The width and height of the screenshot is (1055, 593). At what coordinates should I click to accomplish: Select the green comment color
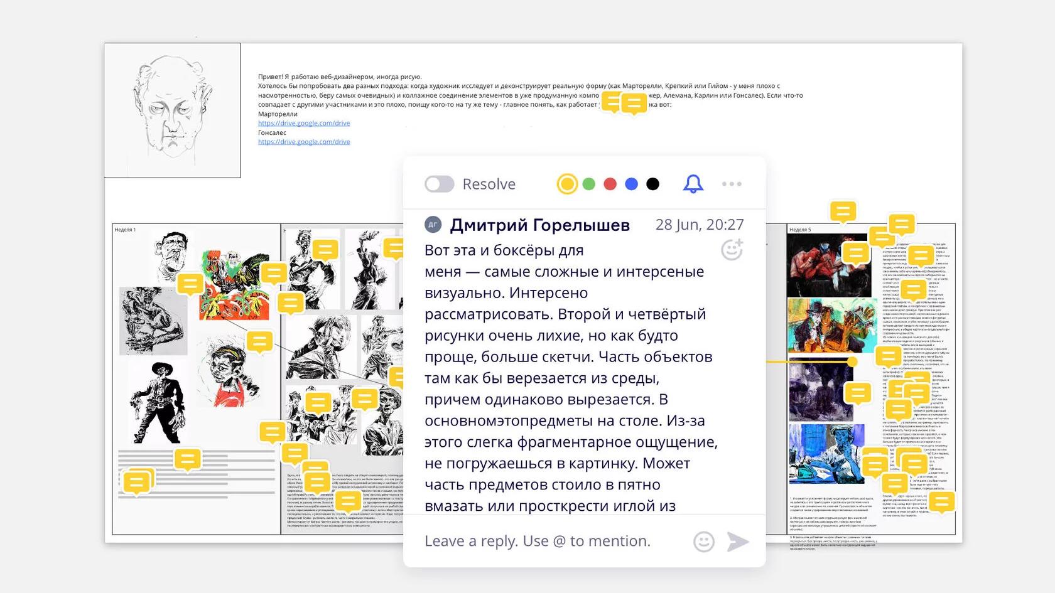point(588,184)
